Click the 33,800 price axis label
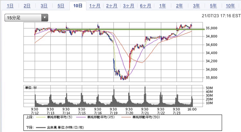This screenshot has height=132, width=241. pyautogui.click(x=211, y=78)
